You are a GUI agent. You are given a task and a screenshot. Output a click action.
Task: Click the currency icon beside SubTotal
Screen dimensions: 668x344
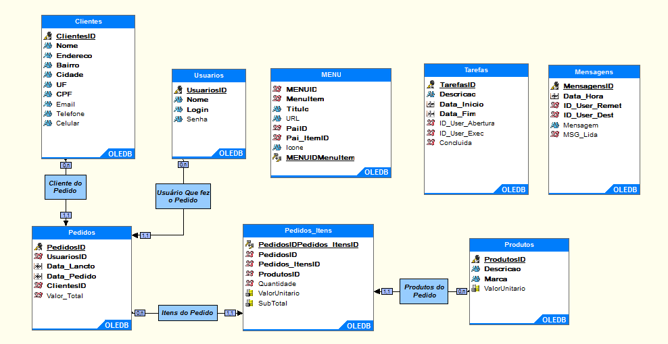tap(249, 303)
